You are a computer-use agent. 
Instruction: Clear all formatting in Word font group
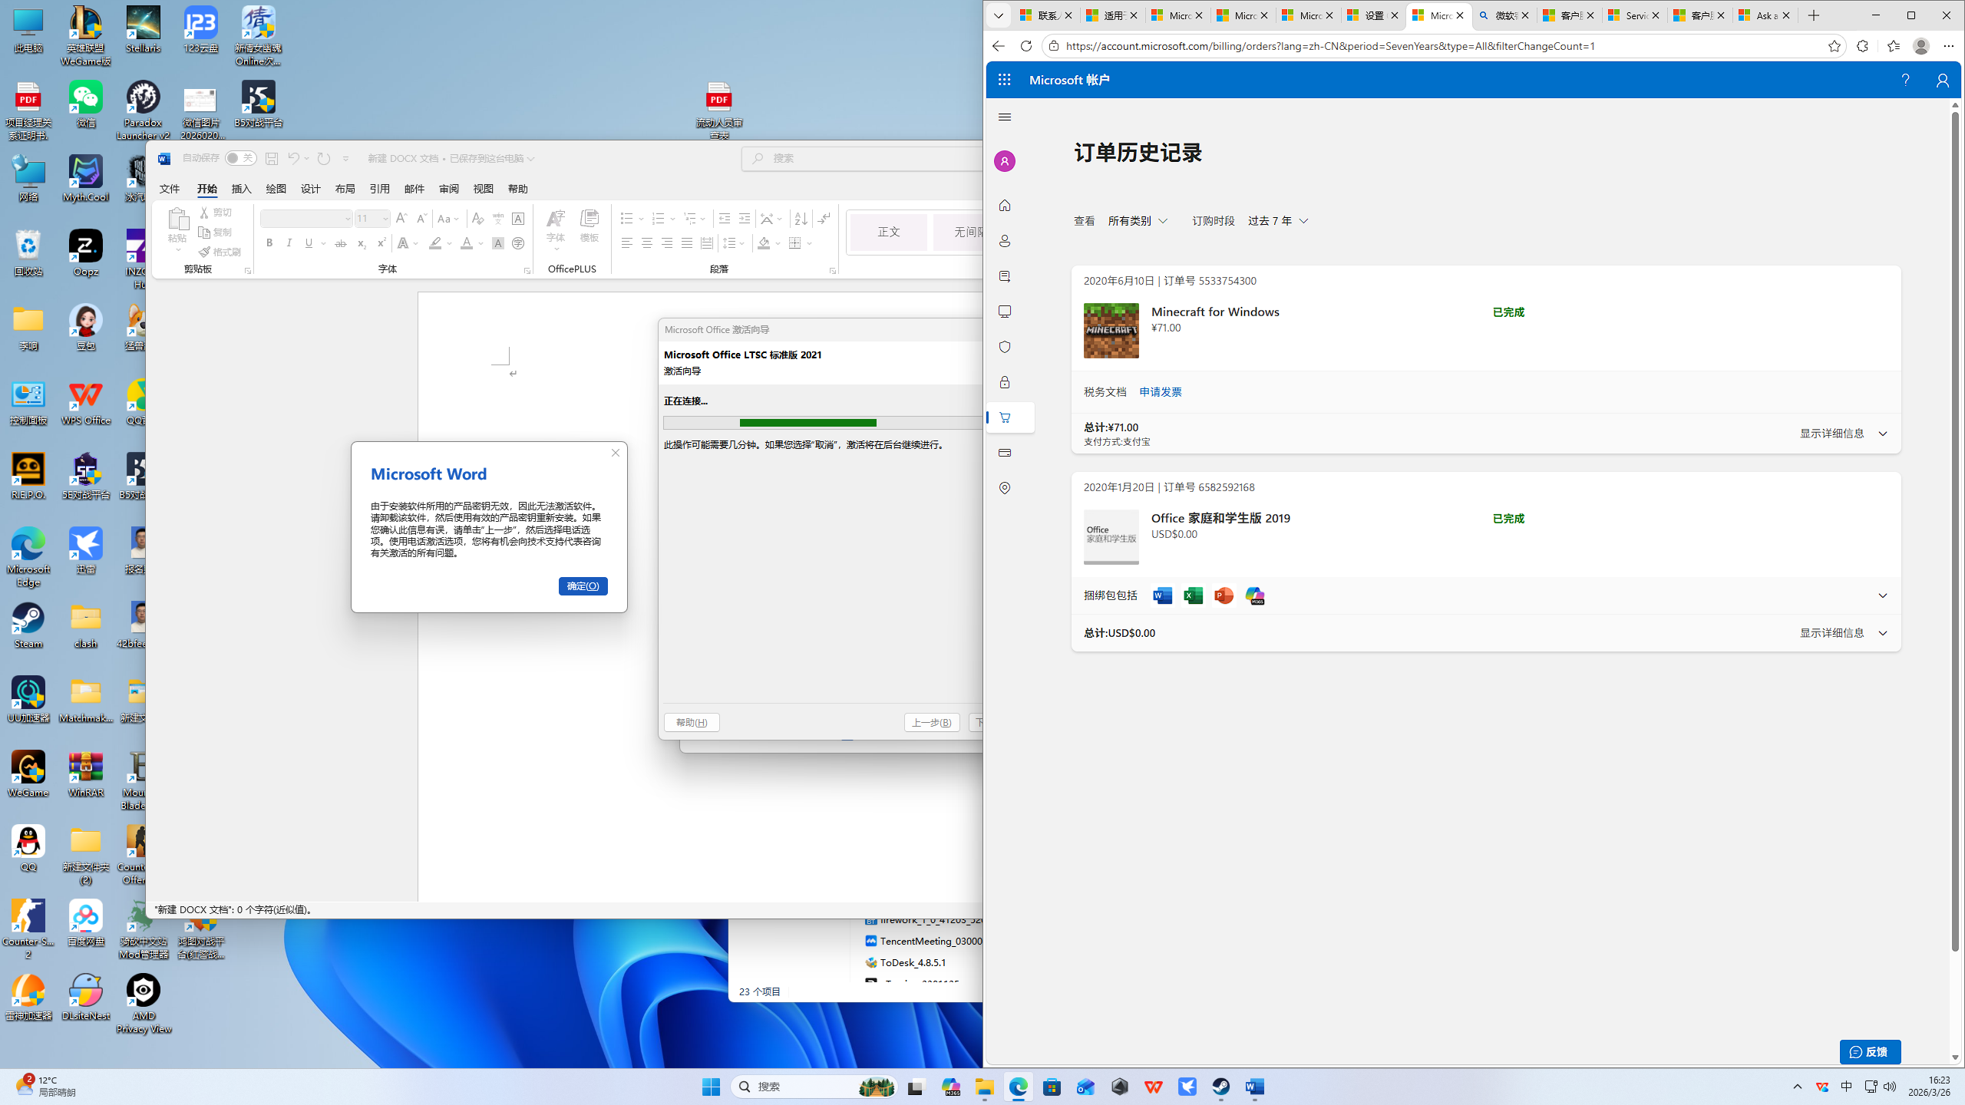click(477, 219)
